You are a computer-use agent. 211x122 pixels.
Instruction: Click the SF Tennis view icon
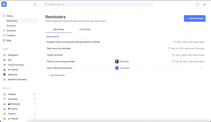(4, 70)
